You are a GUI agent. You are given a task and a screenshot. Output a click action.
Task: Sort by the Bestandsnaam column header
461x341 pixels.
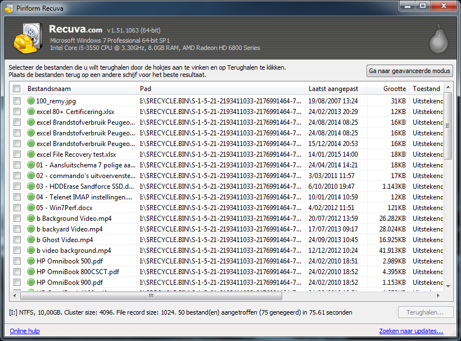80,88
